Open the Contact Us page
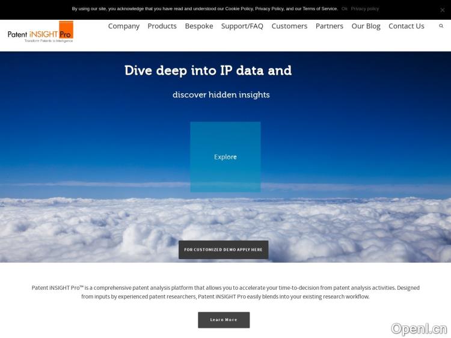Viewport: 451px width, 338px height. click(x=406, y=26)
